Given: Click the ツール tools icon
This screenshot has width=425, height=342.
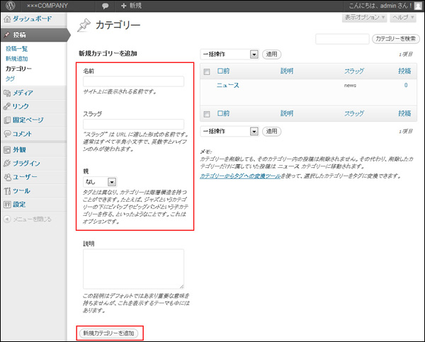Looking at the screenshot, I should (x=7, y=190).
